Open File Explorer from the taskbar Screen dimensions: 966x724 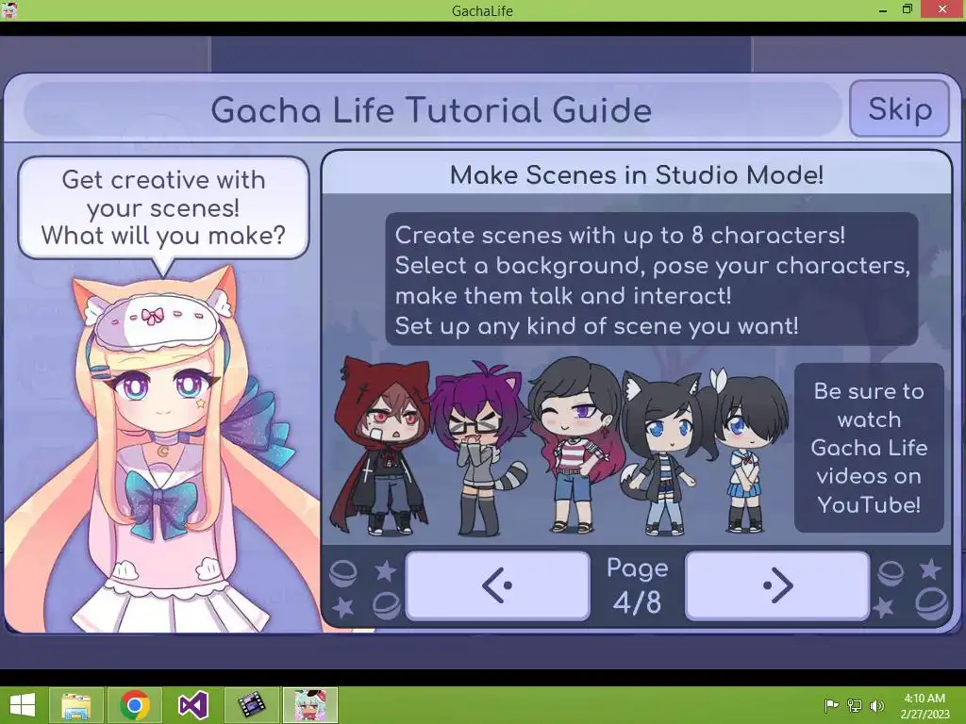(76, 705)
